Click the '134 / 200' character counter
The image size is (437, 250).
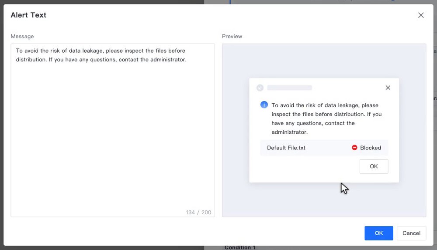[x=198, y=212]
